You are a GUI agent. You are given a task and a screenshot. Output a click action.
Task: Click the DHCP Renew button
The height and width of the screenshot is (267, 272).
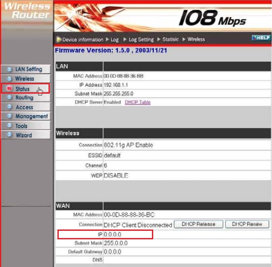coord(247,224)
